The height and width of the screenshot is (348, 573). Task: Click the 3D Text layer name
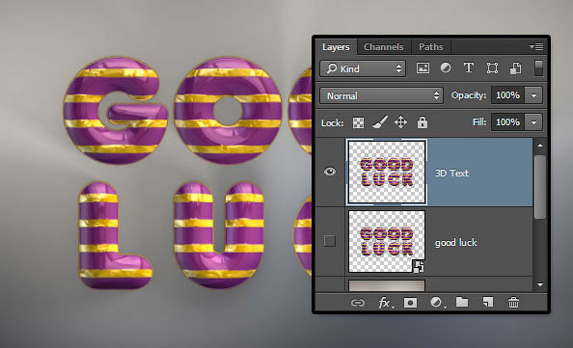click(x=451, y=174)
